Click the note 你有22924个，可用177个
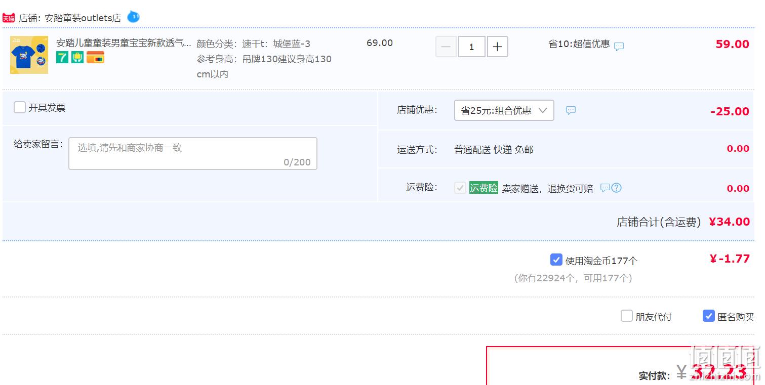This screenshot has height=385, width=765. (x=573, y=278)
